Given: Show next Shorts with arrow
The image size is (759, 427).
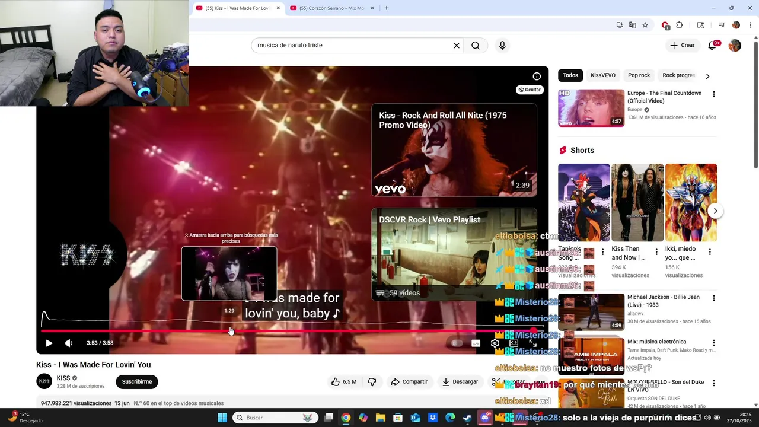Looking at the screenshot, I should [716, 211].
